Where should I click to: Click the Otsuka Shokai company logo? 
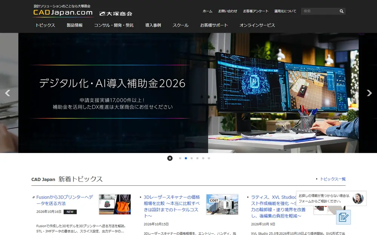pyautogui.click(x=116, y=14)
